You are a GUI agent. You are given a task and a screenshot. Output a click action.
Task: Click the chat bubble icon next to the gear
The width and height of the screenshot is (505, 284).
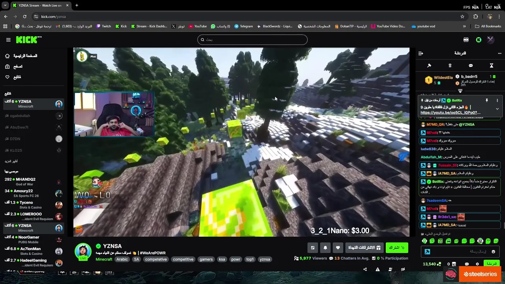click(467, 264)
